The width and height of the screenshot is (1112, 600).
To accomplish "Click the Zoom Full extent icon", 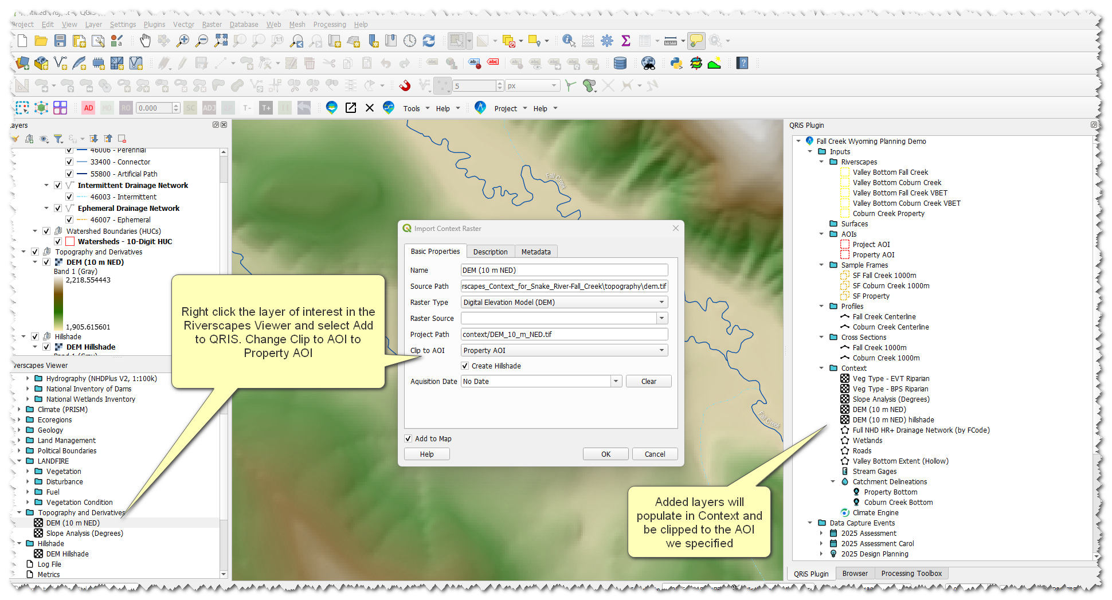I will click(x=221, y=41).
